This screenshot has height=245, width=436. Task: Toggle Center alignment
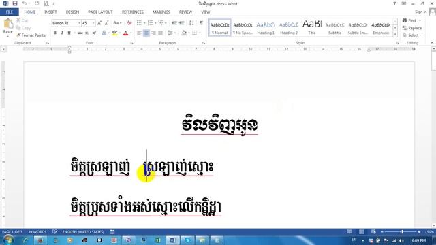coord(146,33)
